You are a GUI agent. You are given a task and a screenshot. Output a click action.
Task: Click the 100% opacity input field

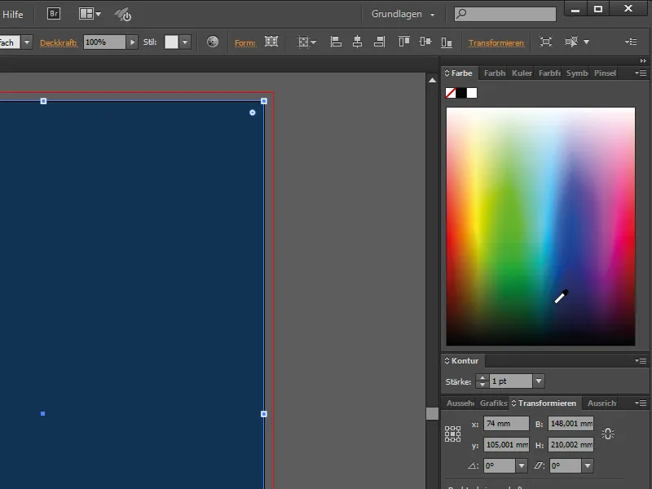(x=104, y=42)
